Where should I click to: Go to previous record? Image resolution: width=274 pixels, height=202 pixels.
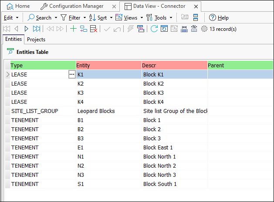point(16,29)
